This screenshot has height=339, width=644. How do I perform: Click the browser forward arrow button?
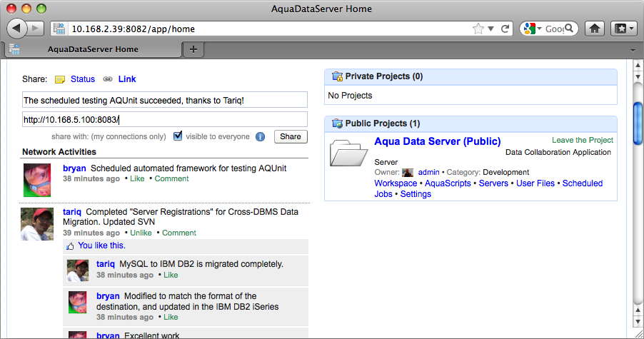(x=36, y=29)
